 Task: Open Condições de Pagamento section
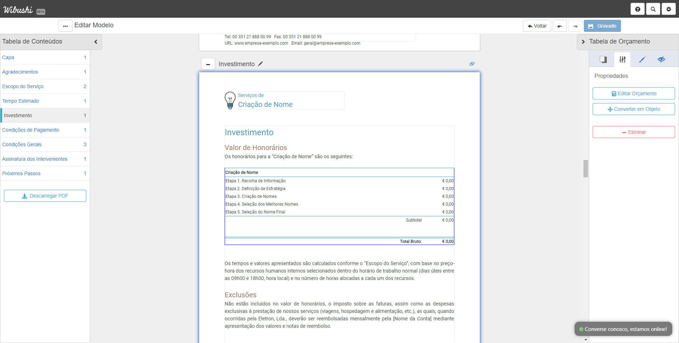(x=45, y=130)
